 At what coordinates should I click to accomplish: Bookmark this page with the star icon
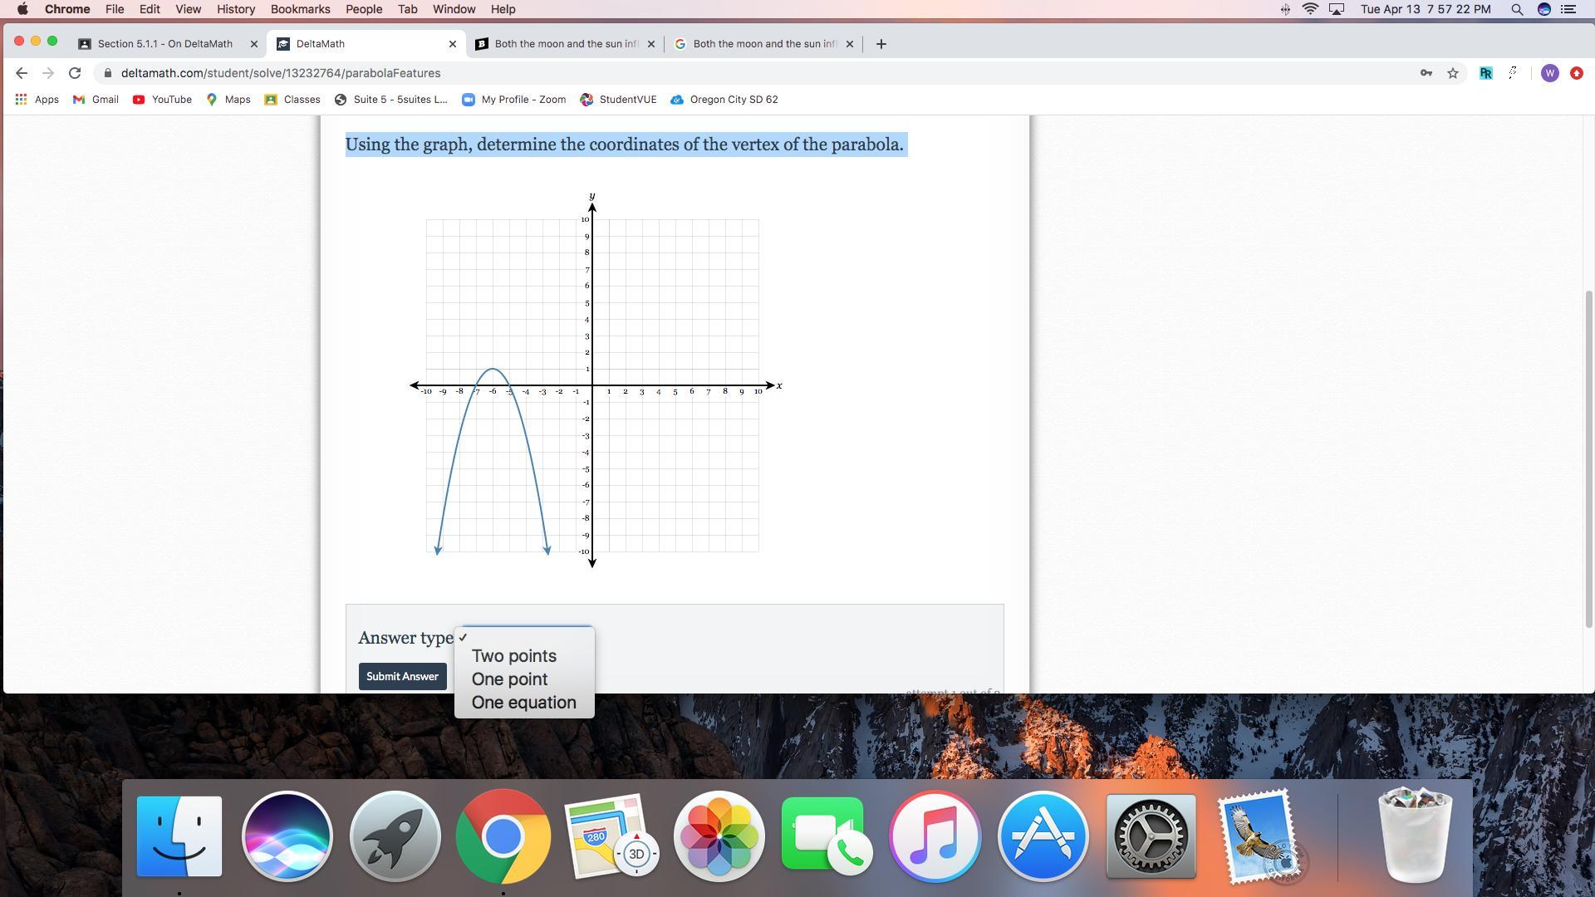tap(1452, 73)
